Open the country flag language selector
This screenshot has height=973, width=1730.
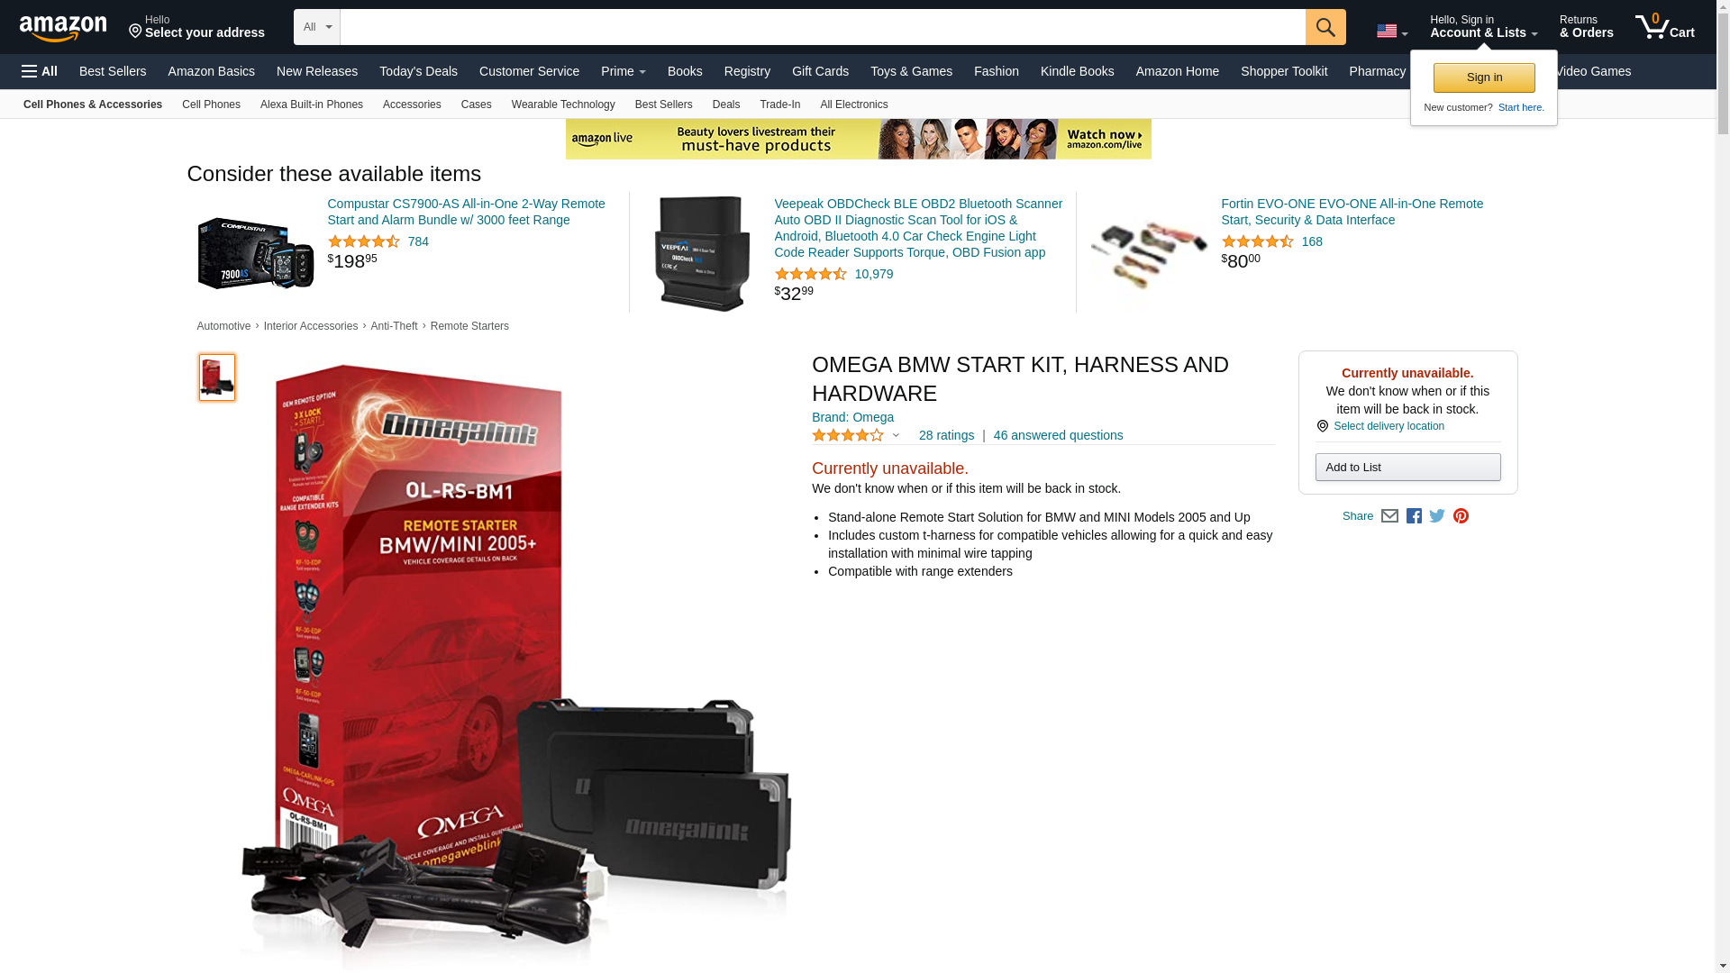point(1392,31)
